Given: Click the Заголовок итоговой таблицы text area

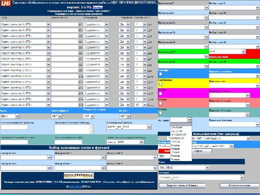Looking at the screenshot, I should tap(74, 129).
